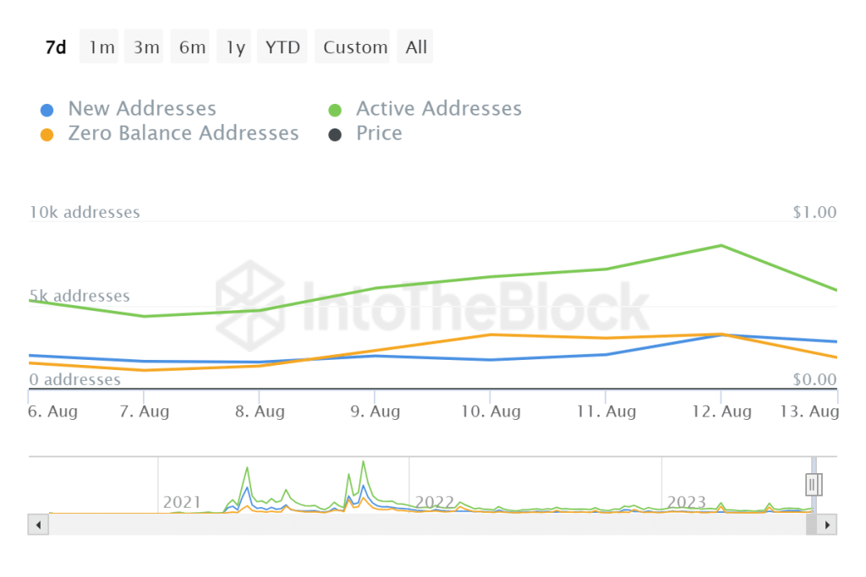The image size is (866, 577).
Task: Show the 1y time range
Action: tap(235, 47)
